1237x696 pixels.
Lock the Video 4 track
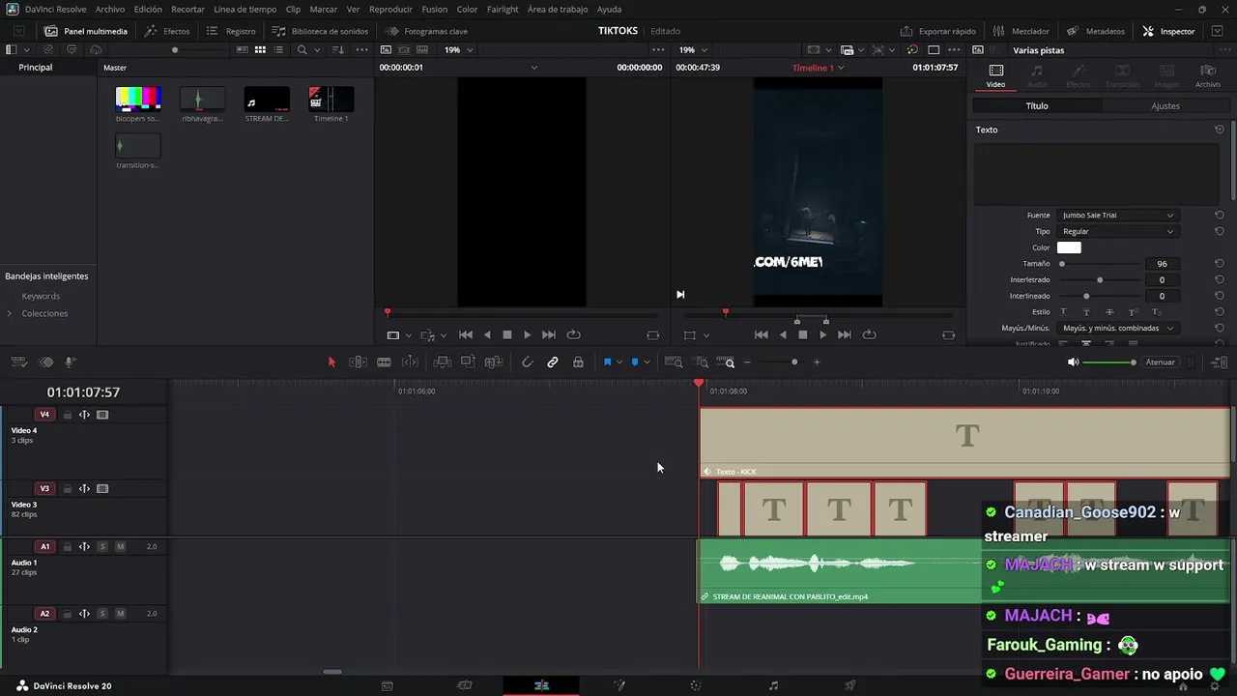[68, 415]
